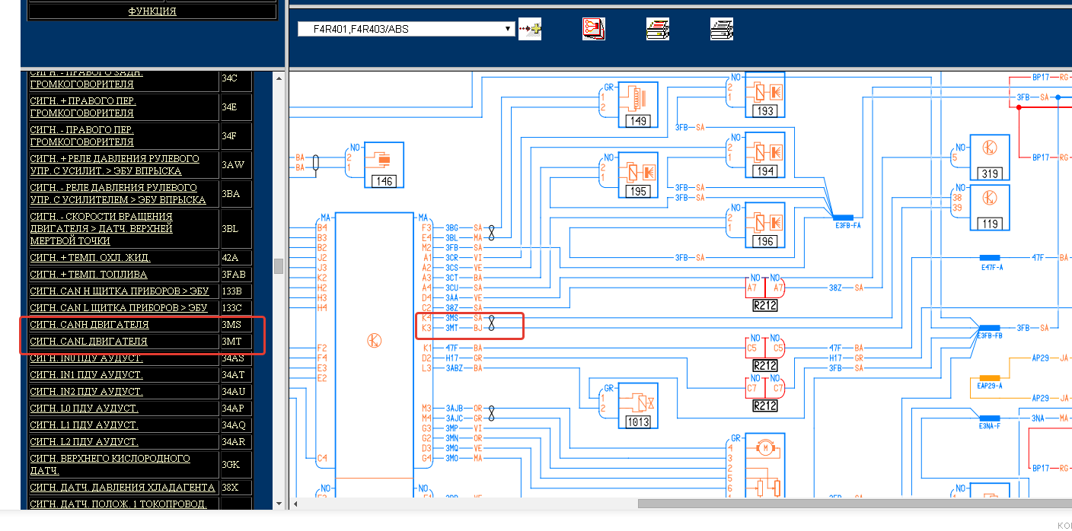Open СИГН. L0 ПДУ АУДУСТ. link
Image resolution: width=1072 pixels, height=531 pixels.
coord(84,409)
